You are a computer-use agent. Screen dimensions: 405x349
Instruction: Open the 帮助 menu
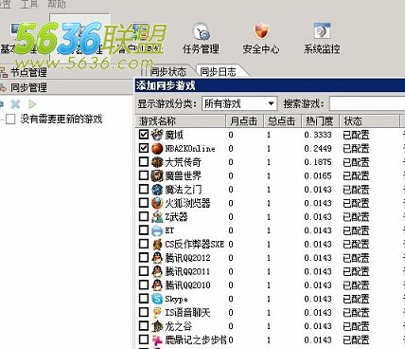(x=57, y=4)
